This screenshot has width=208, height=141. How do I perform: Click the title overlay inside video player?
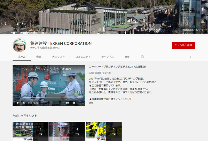point(44,69)
